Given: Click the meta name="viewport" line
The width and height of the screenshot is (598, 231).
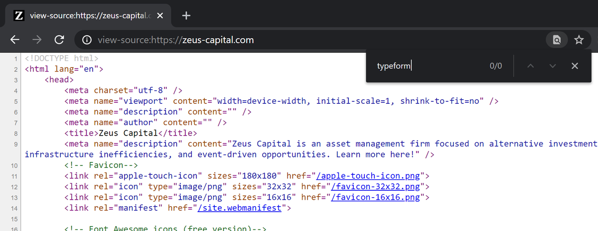Looking at the screenshot, I should (x=282, y=101).
